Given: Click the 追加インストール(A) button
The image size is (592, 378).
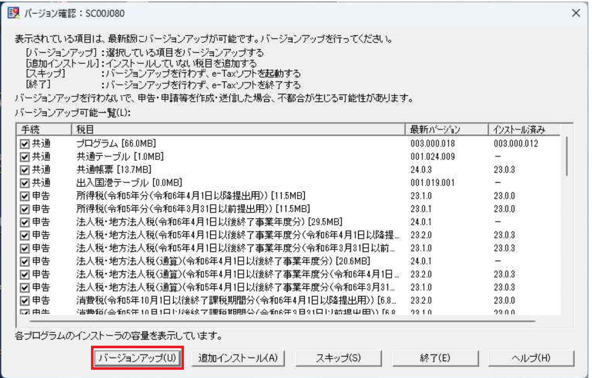Looking at the screenshot, I should pyautogui.click(x=238, y=358).
